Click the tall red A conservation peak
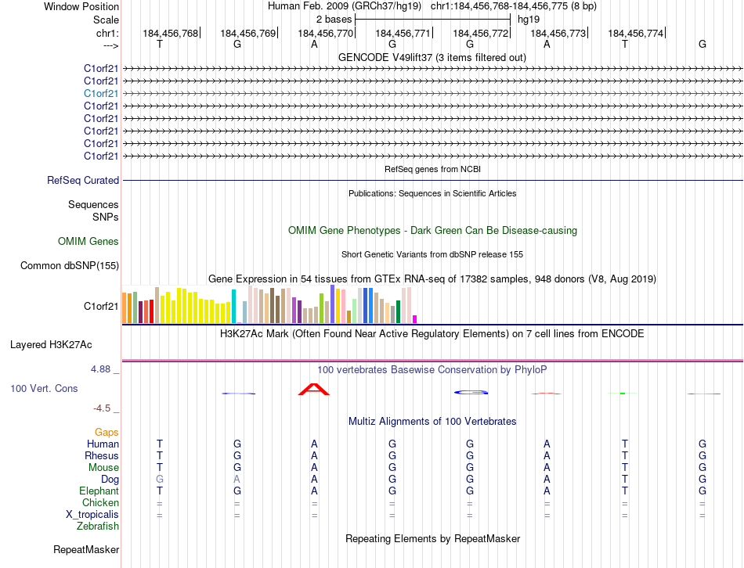This screenshot has width=744, height=568. click(x=314, y=389)
